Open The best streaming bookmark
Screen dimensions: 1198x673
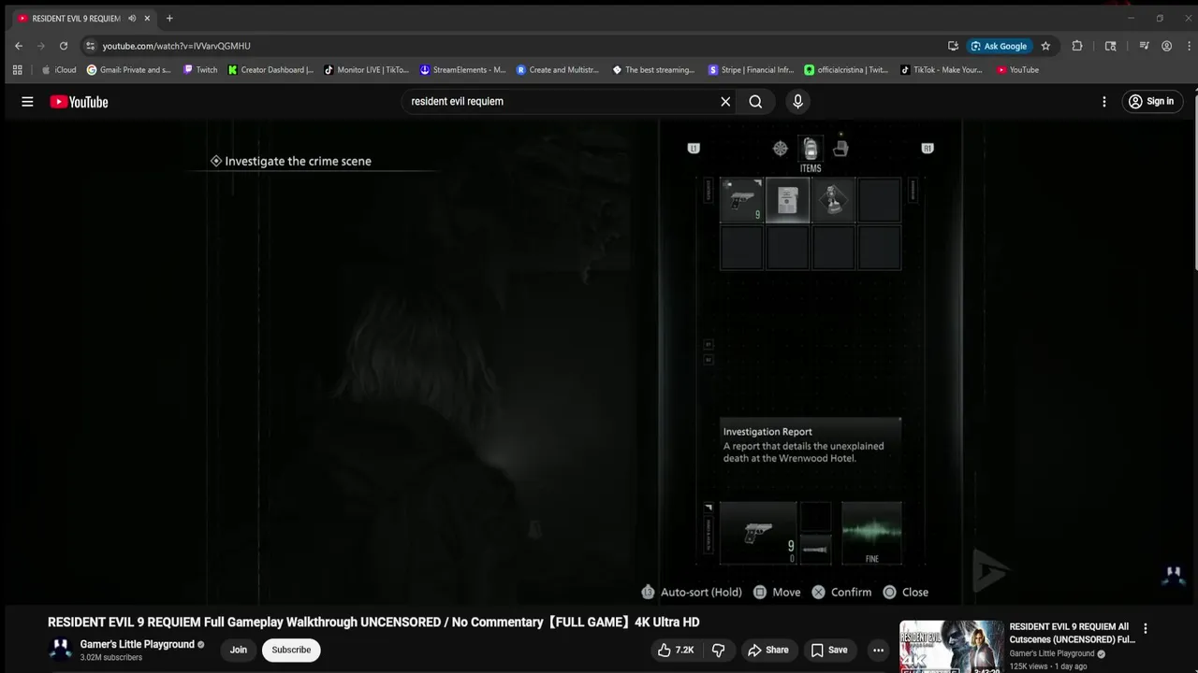pos(654,69)
